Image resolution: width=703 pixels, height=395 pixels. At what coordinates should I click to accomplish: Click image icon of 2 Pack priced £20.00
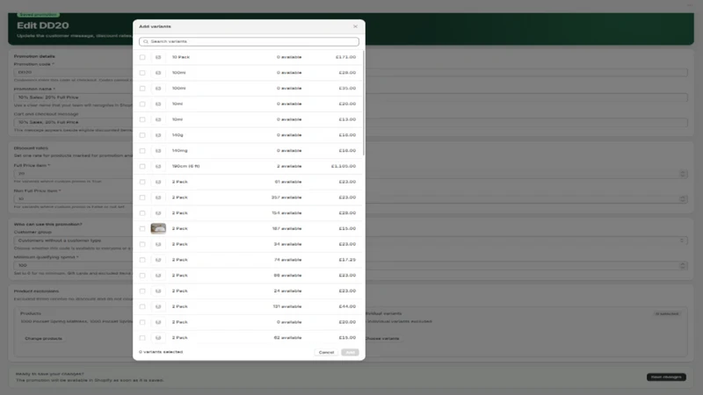click(x=158, y=322)
